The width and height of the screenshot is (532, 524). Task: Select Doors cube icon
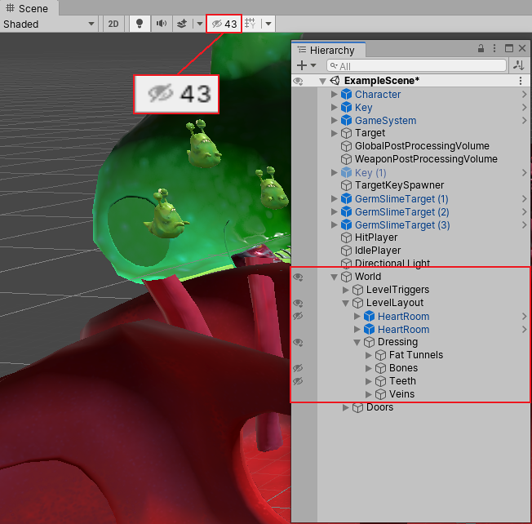357,407
